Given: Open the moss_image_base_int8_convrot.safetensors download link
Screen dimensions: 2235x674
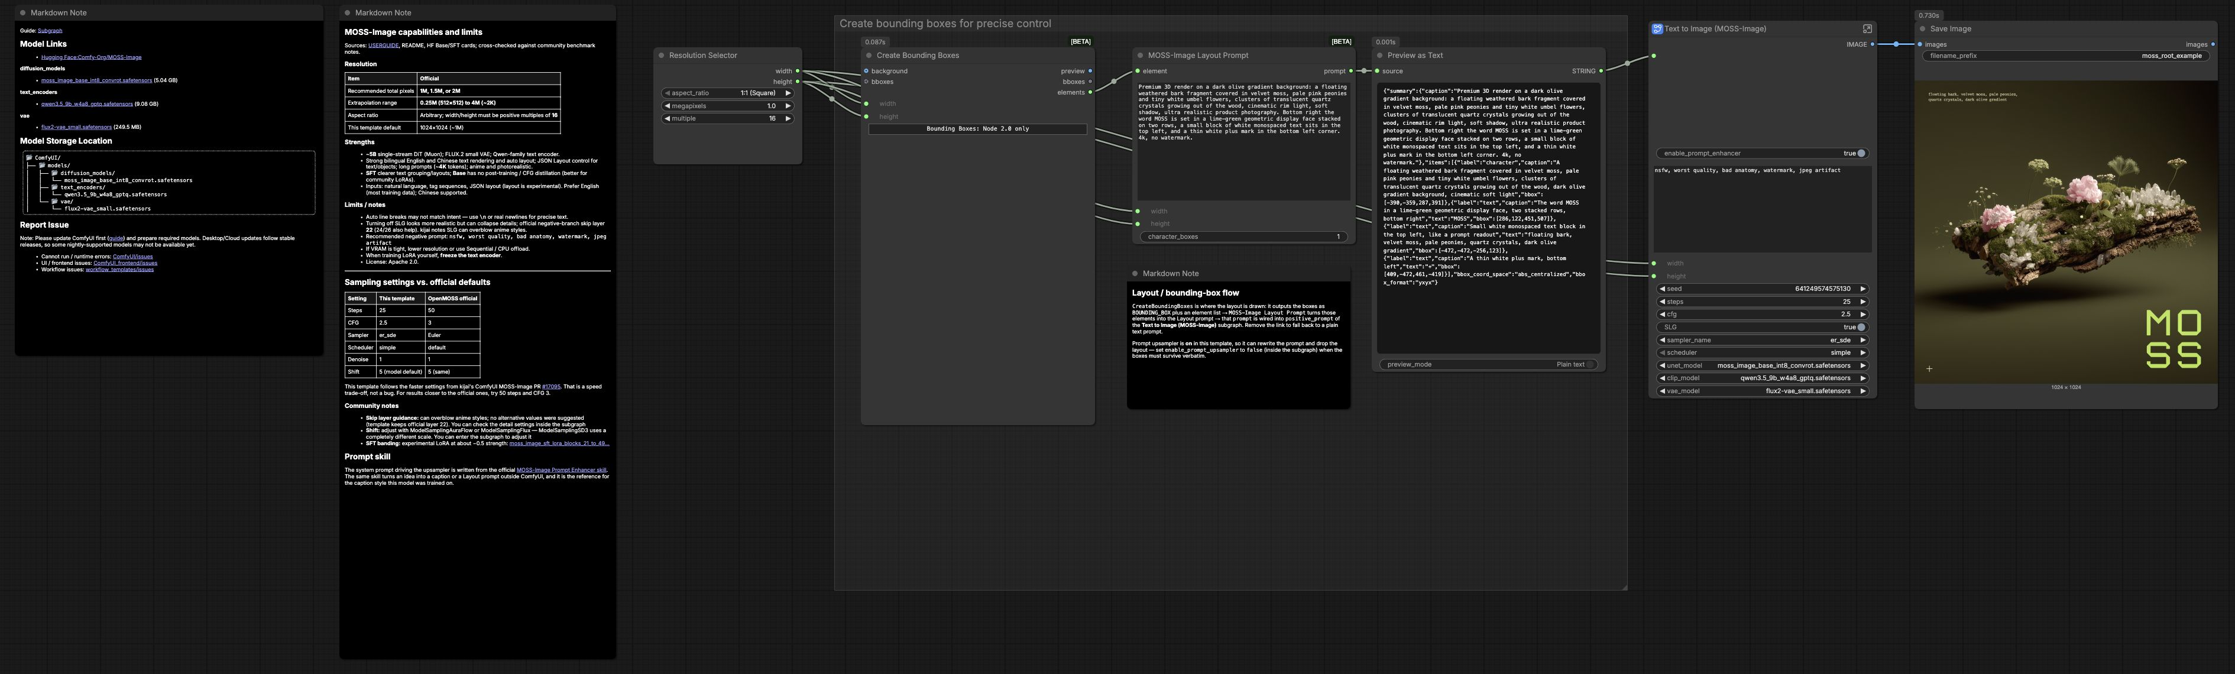Looking at the screenshot, I should click(x=96, y=80).
